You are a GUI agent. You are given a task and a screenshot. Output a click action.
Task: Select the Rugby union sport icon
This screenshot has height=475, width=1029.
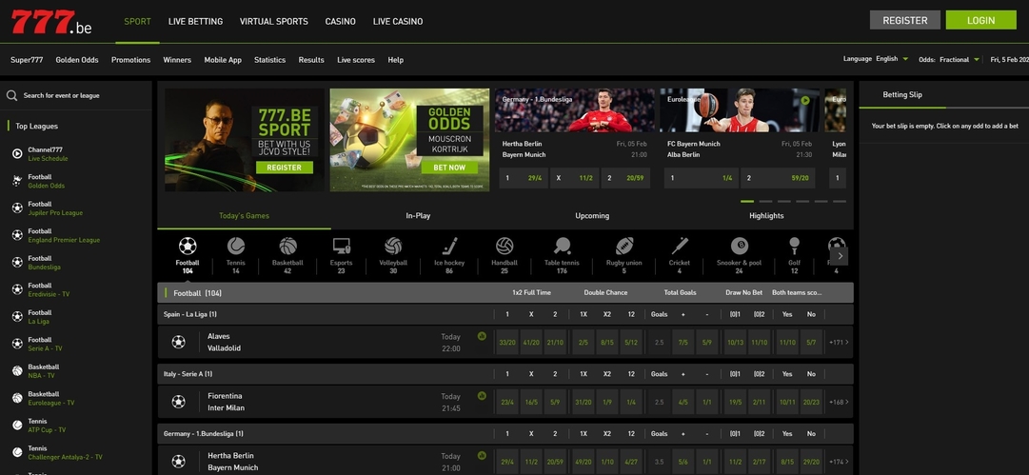coord(624,246)
